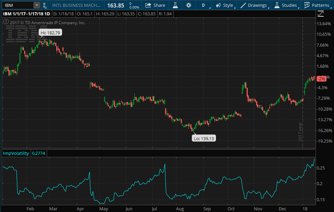Click the May label on time axis
Screen dimensions: 334x212
point(104,209)
